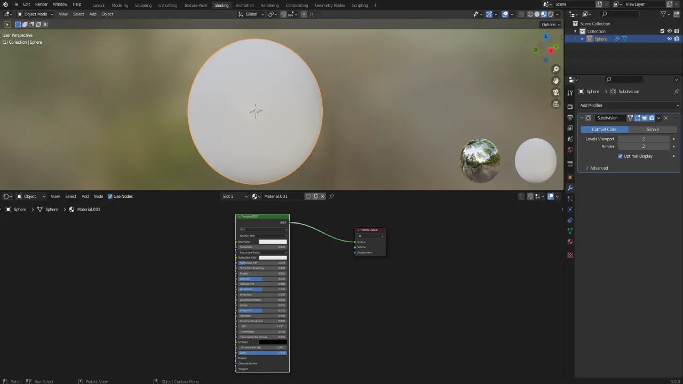The height and width of the screenshot is (384, 683).
Task: Click the Base Color swatch in Principled BSDF
Action: pyautogui.click(x=273, y=242)
